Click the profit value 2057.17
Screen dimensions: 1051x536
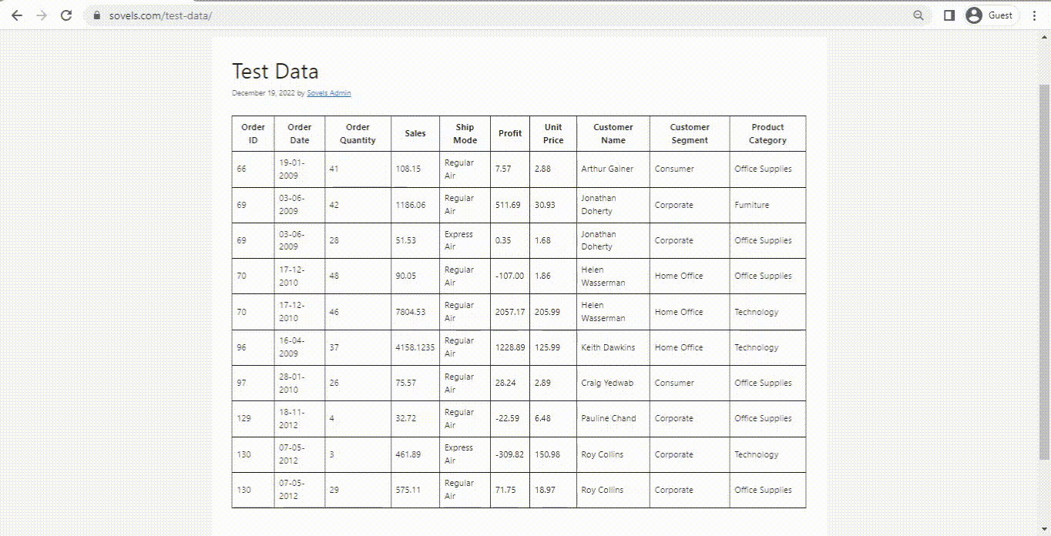[x=510, y=312]
